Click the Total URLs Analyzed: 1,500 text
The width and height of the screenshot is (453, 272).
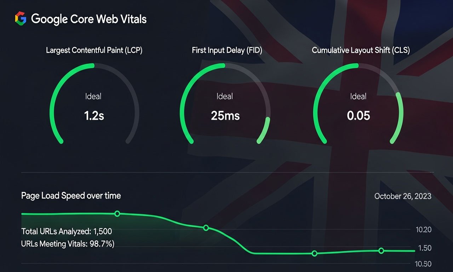pyautogui.click(x=67, y=231)
